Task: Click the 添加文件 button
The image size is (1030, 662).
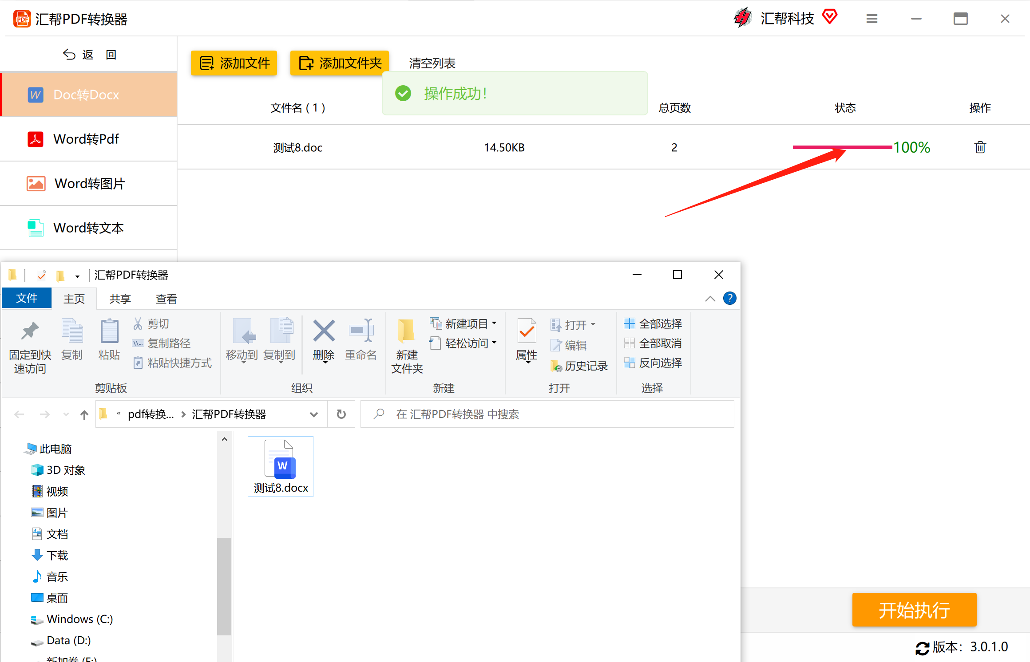Action: pos(234,63)
